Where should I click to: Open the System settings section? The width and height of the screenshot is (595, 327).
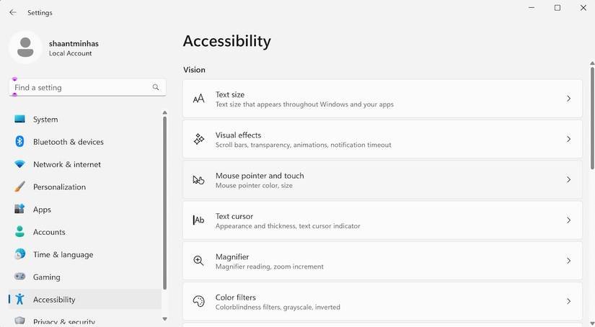45,120
